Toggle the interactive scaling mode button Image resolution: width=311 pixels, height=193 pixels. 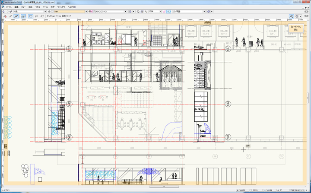tap(16, 16)
